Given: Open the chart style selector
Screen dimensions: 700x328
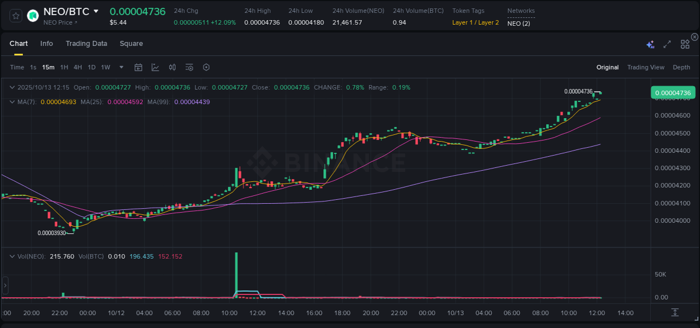Looking at the screenshot, I should (155, 67).
